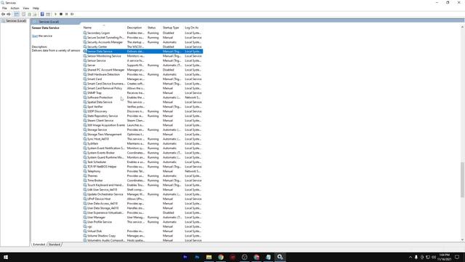The height and width of the screenshot is (262, 465).
Task: Open File Explorer from the taskbar
Action: 209,257
